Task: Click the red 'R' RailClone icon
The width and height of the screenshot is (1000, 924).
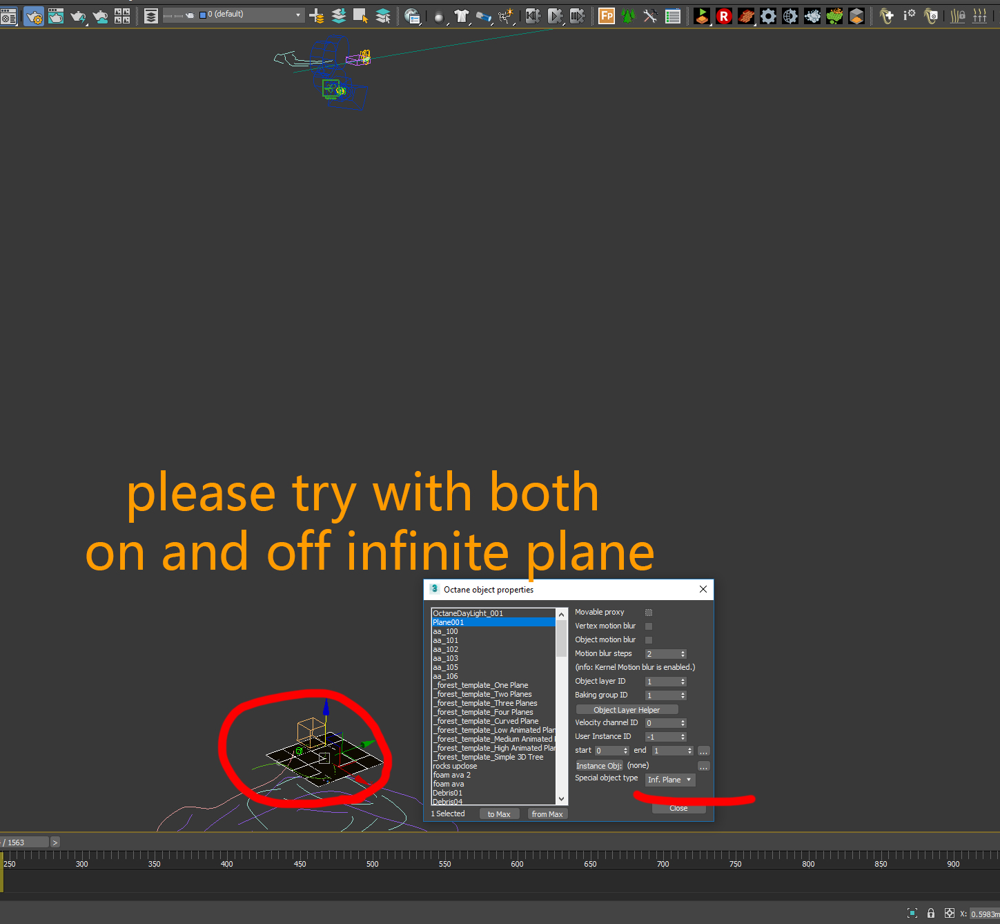Action: pos(724,16)
